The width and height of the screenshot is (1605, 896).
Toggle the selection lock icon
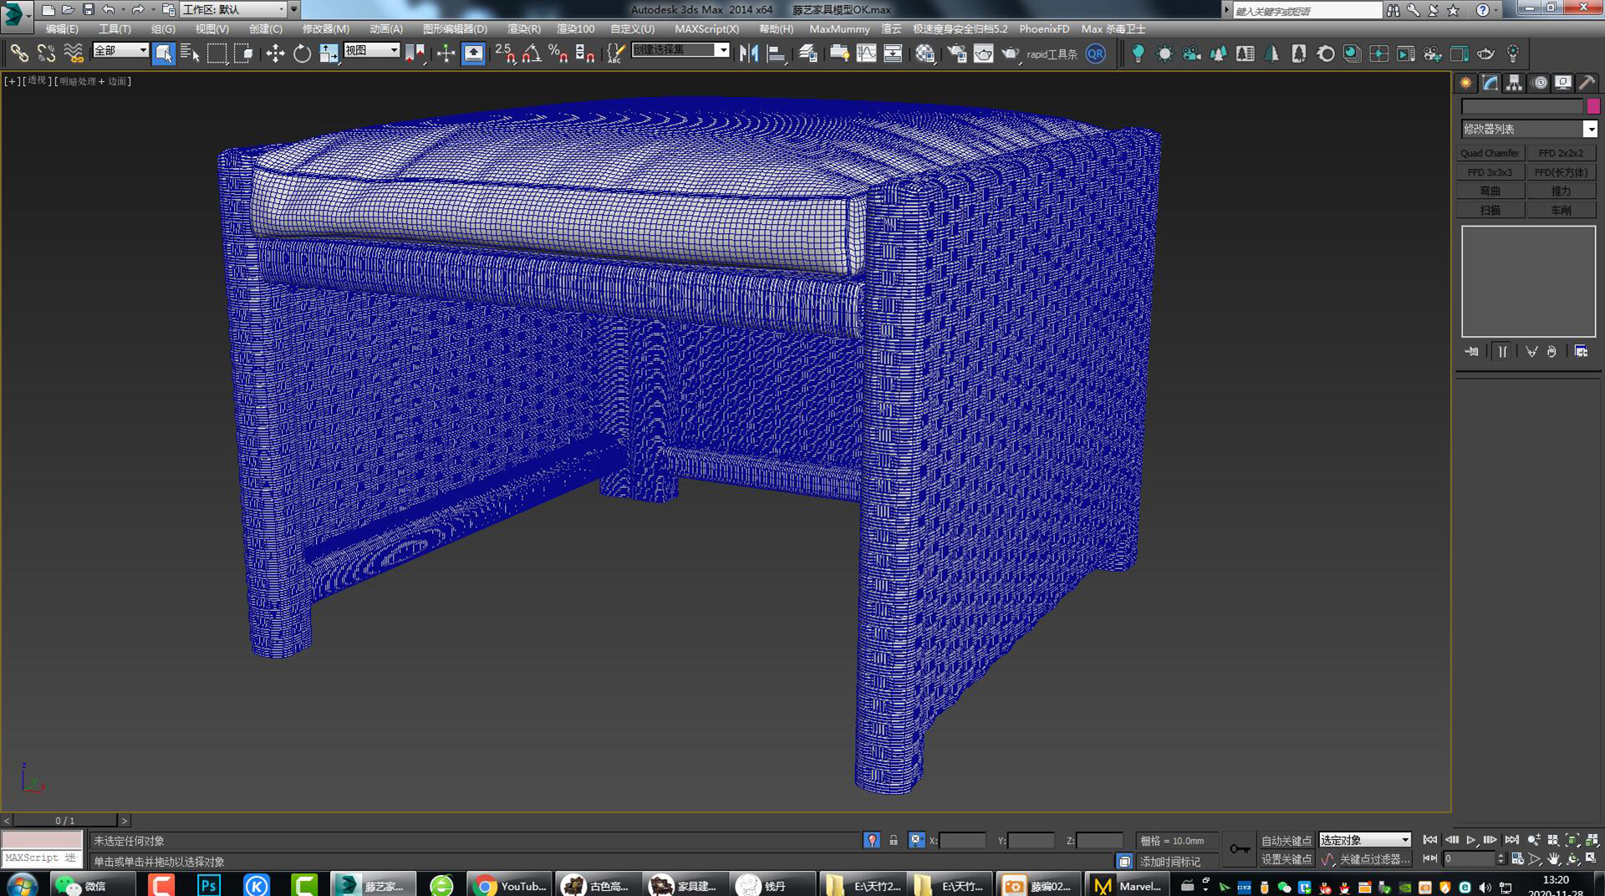893,841
